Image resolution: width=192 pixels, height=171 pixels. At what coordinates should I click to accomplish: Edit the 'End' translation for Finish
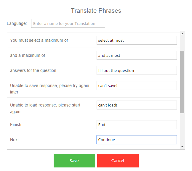[x=137, y=125]
